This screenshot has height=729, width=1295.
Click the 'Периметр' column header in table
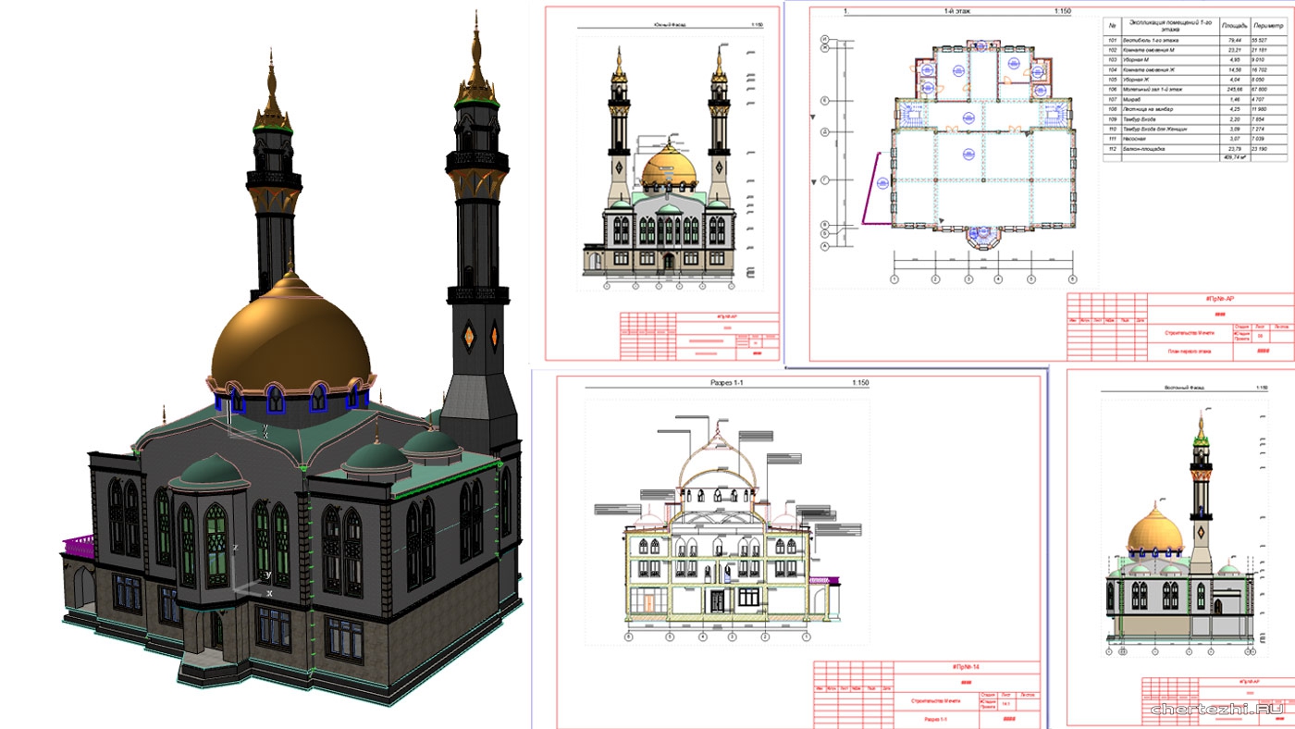[1270, 24]
